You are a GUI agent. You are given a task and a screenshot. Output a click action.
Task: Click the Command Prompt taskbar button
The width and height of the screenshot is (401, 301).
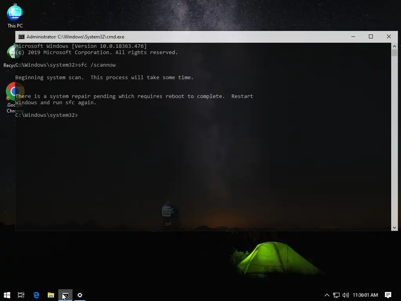65,295
